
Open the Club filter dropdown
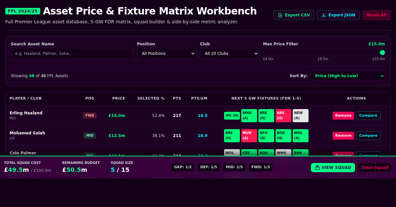coord(229,54)
